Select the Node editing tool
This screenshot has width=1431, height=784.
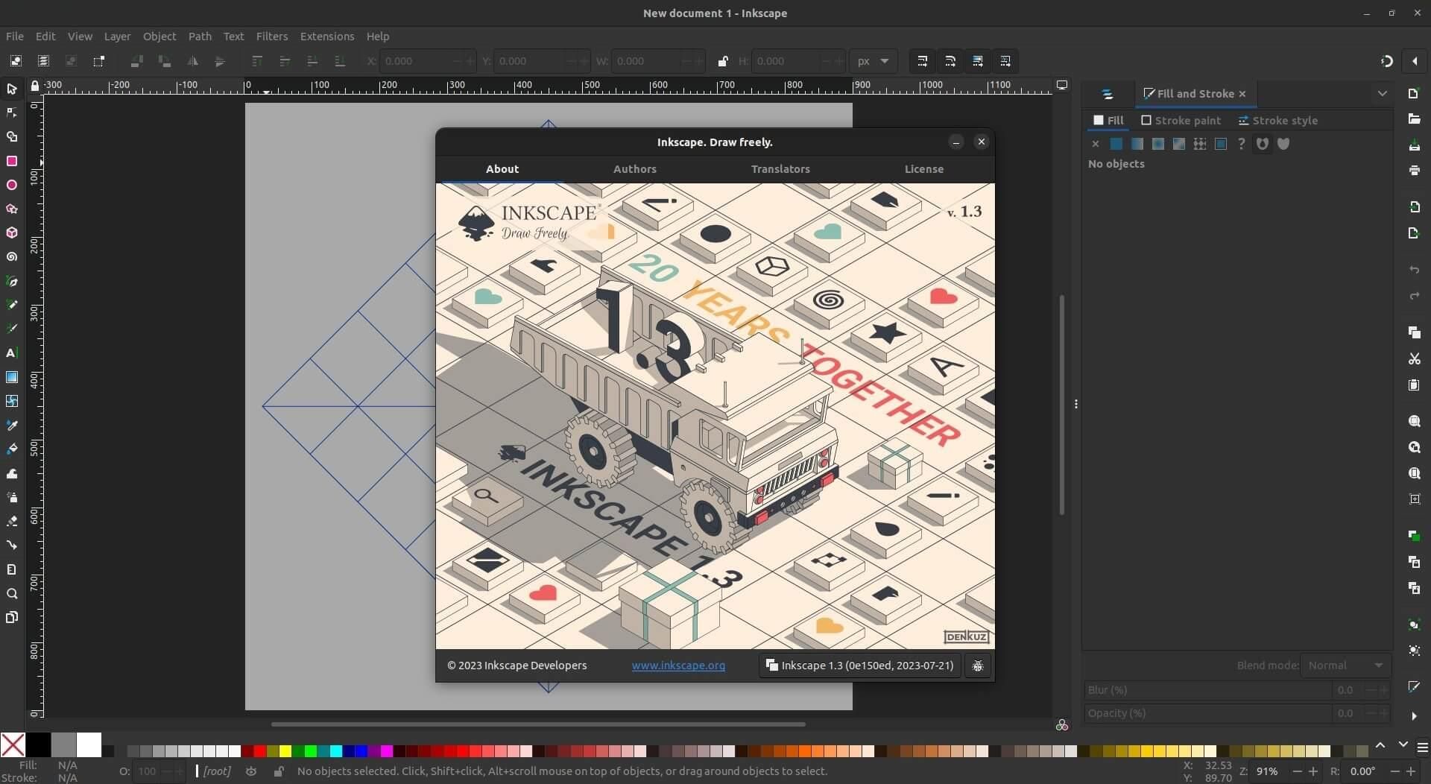12,113
